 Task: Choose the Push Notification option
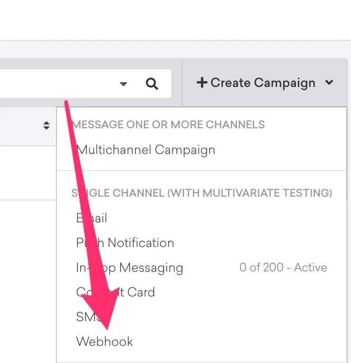pos(125,243)
